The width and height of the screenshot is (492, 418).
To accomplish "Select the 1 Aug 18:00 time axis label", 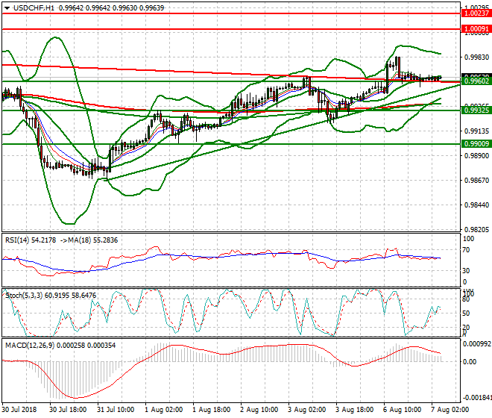I will [x=211, y=410].
